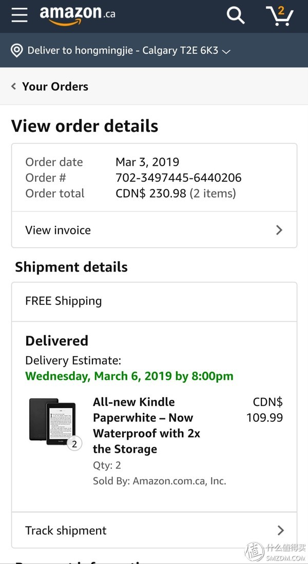This screenshot has height=564, width=308.
Task: Open the All-new Kindle Paperwhite product title
Action: (x=146, y=425)
